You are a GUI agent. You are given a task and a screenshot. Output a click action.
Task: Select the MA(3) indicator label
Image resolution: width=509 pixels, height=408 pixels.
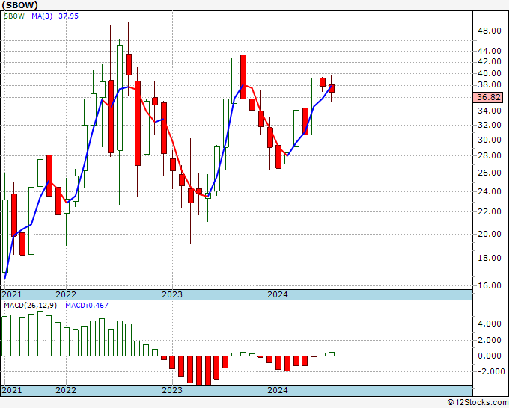coord(42,16)
